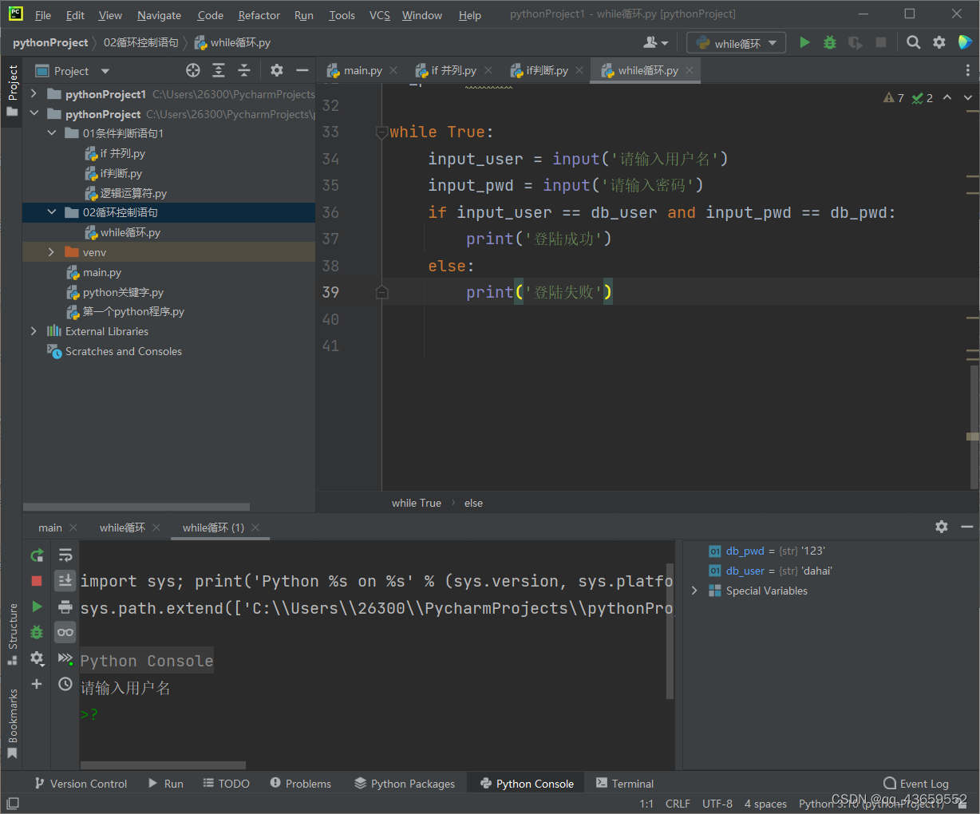980x814 pixels.
Task: Start debugging with the bug icon
Action: 829,42
